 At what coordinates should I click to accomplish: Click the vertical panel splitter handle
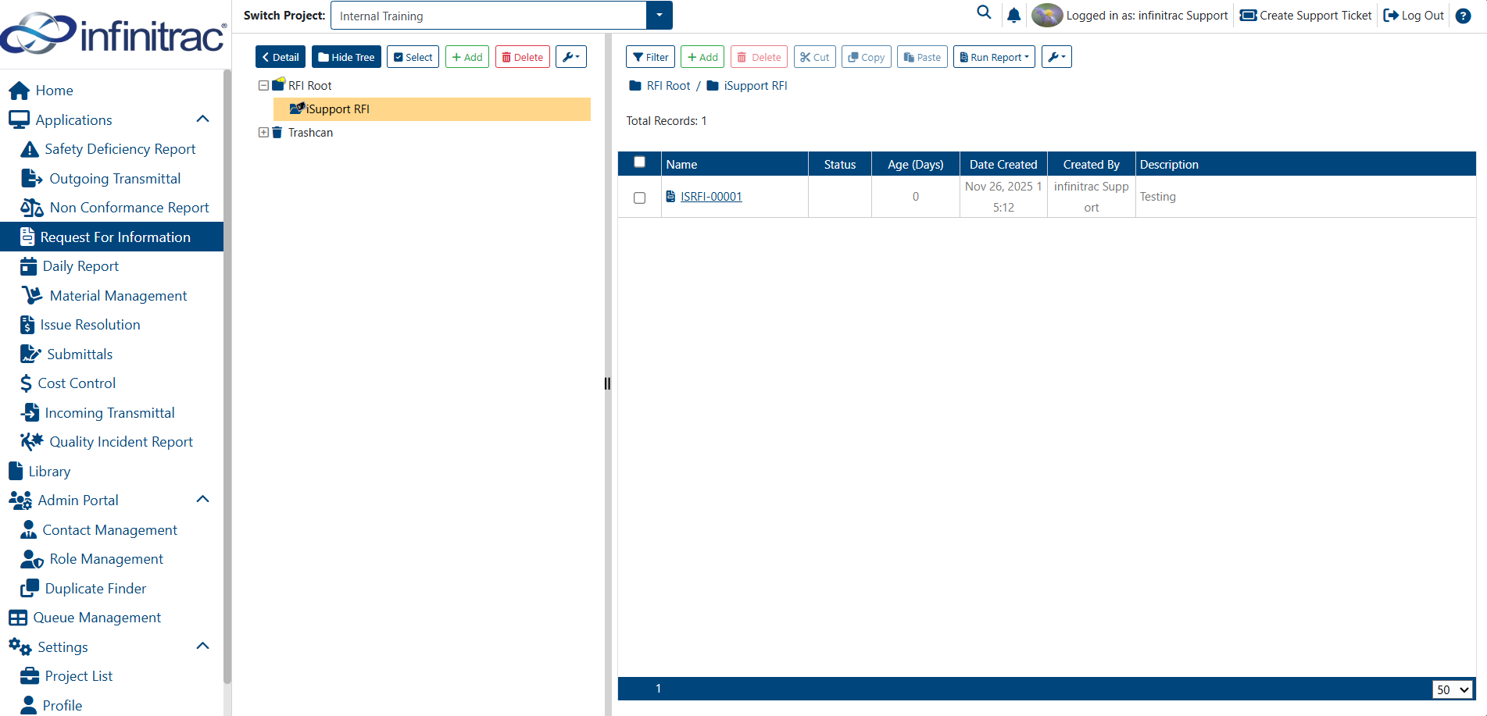(607, 383)
